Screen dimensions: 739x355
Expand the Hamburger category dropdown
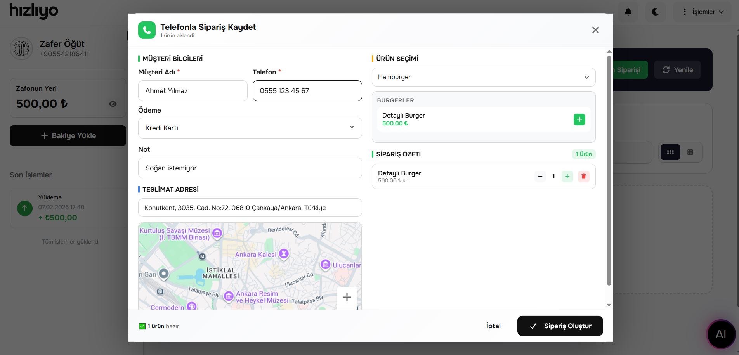(484, 77)
